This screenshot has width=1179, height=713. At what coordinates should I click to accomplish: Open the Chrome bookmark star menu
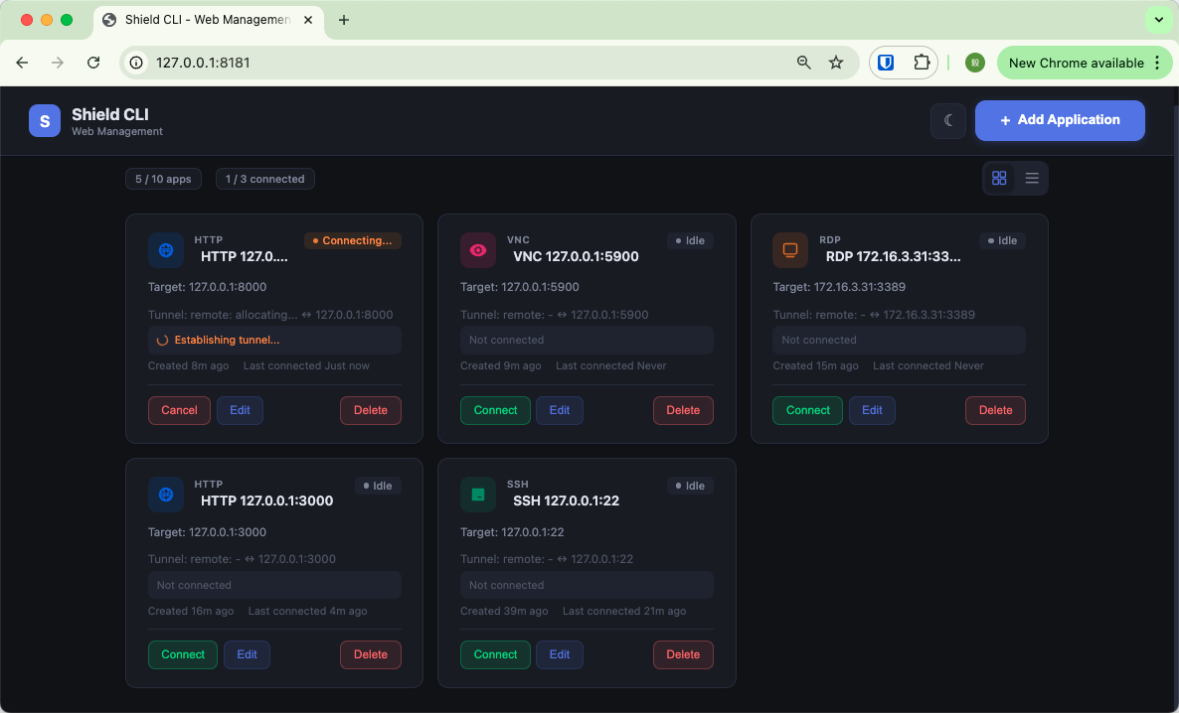tap(836, 62)
